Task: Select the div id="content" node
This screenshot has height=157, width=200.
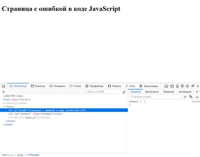Action: point(35,114)
